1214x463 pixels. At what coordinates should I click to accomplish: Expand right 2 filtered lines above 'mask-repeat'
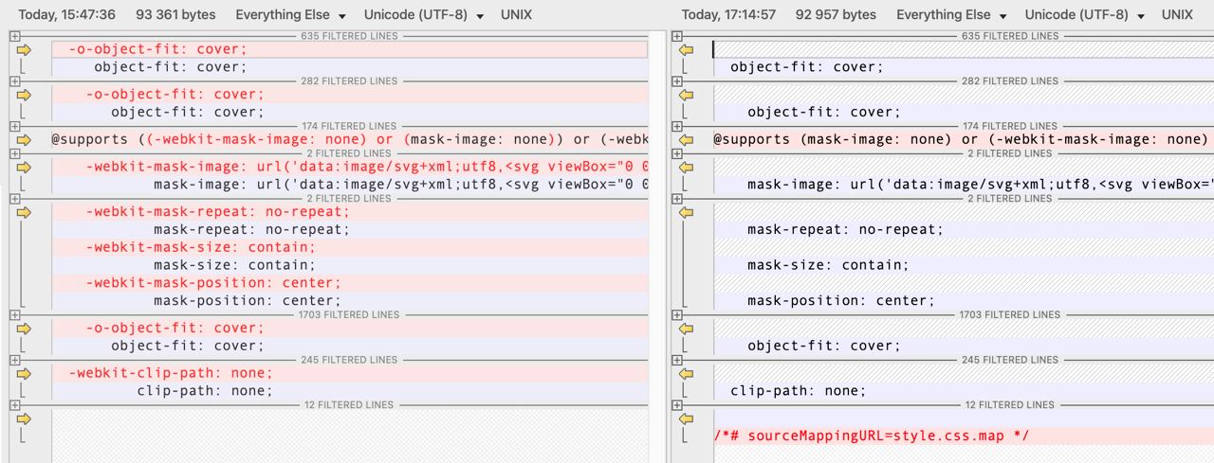676,199
